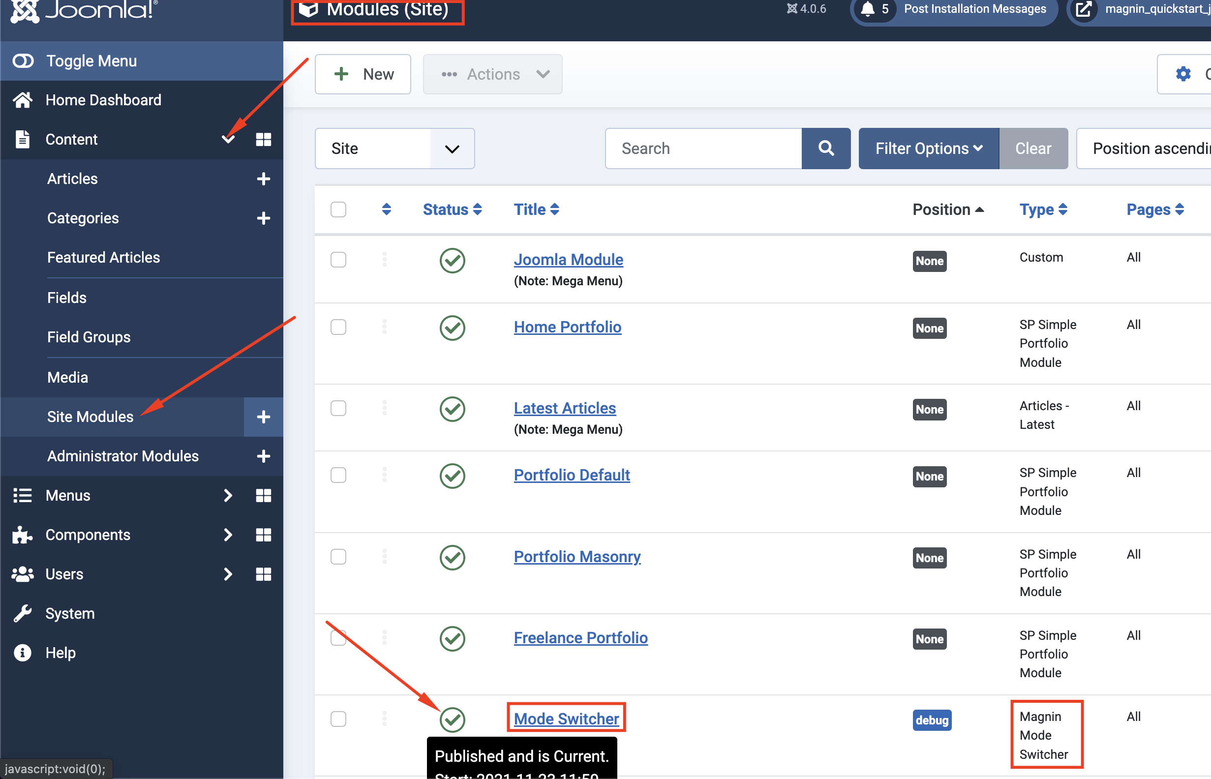This screenshot has height=779, width=1211.
Task: Check the select-all checkbox in the table header
Action: [338, 210]
